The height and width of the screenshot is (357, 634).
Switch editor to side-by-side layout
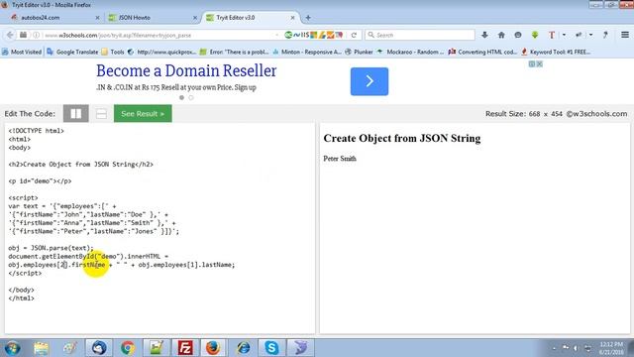point(75,114)
